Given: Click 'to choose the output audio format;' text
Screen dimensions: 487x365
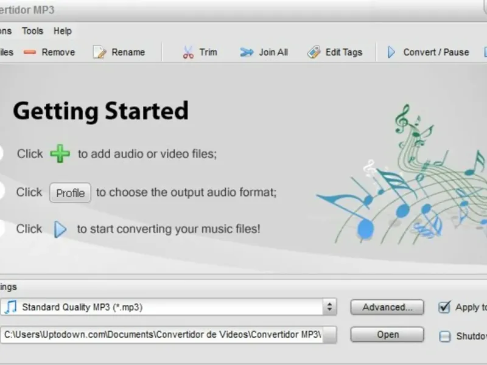Looking at the screenshot, I should (186, 192).
